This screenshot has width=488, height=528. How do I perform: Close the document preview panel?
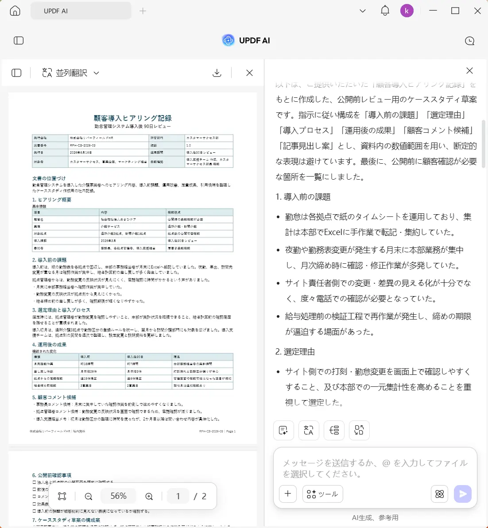point(249,73)
